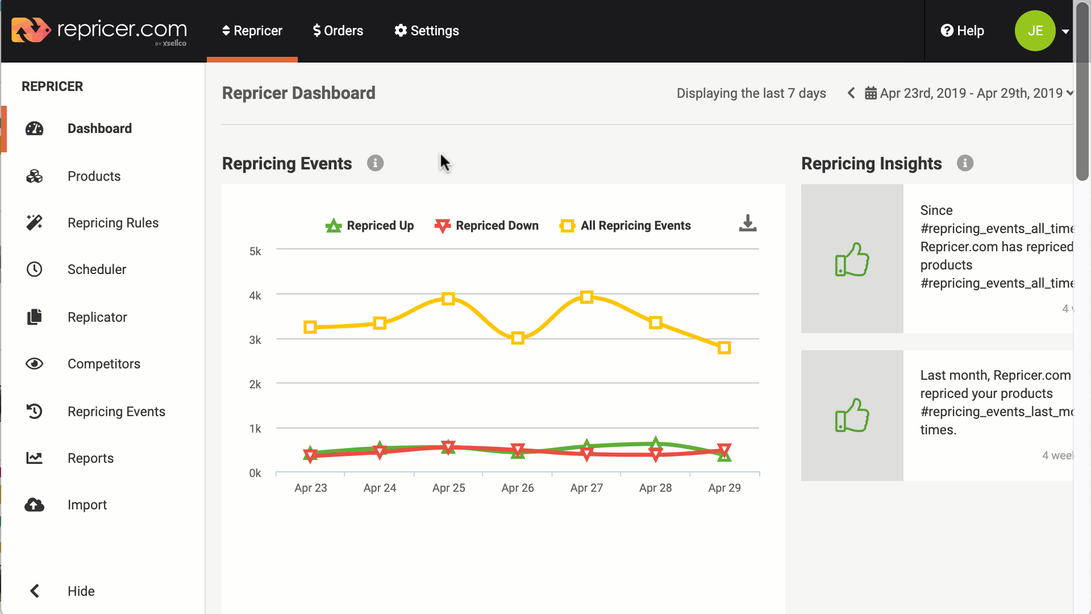Click the thumbs-up icon on first insight card
Screen dimensions: 1091x614
(852, 259)
